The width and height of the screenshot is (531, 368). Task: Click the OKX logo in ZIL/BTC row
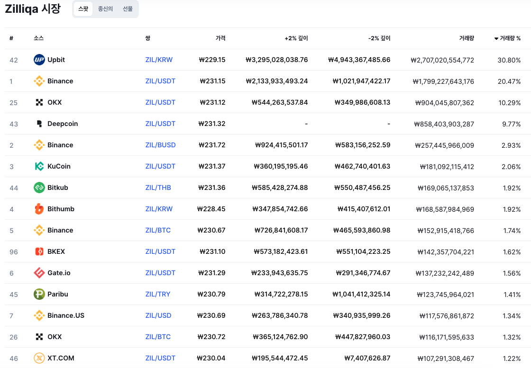coord(39,337)
